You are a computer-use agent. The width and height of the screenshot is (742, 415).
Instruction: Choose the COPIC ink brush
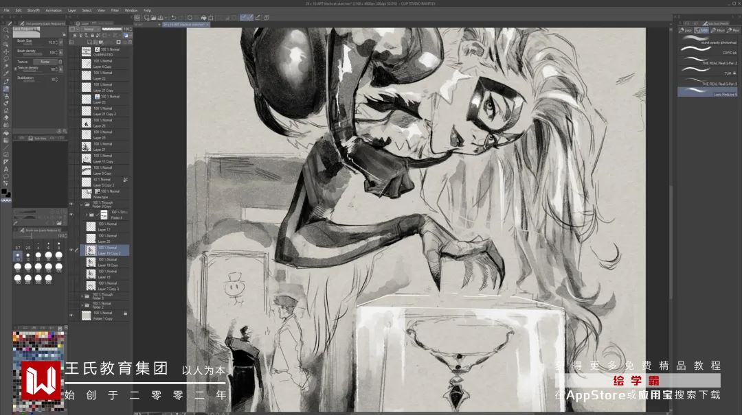click(708, 50)
